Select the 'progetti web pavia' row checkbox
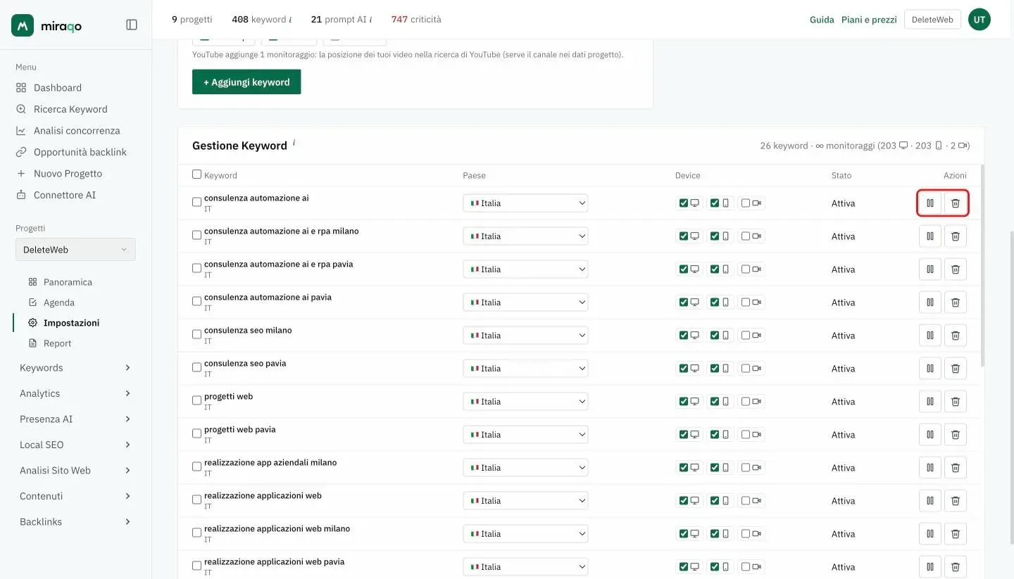Image resolution: width=1014 pixels, height=579 pixels. 197,434
